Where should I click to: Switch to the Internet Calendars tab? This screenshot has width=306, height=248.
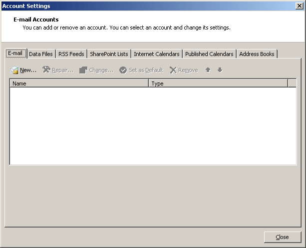pos(156,54)
